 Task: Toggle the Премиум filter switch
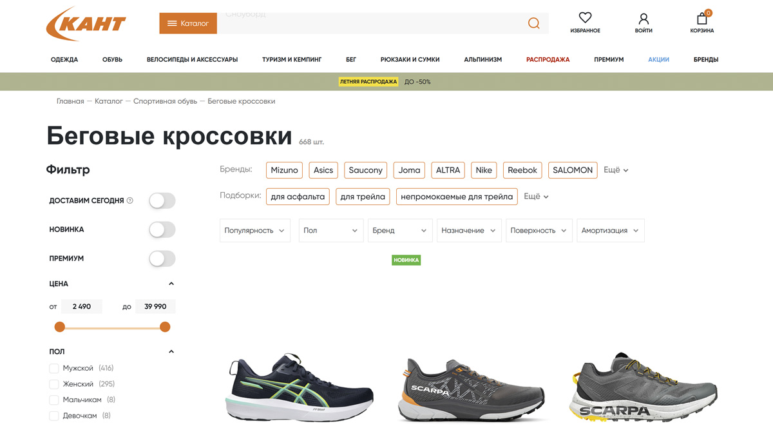tap(162, 258)
